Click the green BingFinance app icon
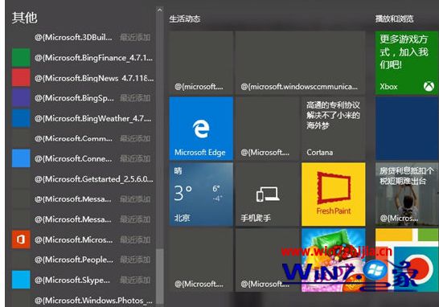Viewport: 439px width, 307px height. (21, 58)
